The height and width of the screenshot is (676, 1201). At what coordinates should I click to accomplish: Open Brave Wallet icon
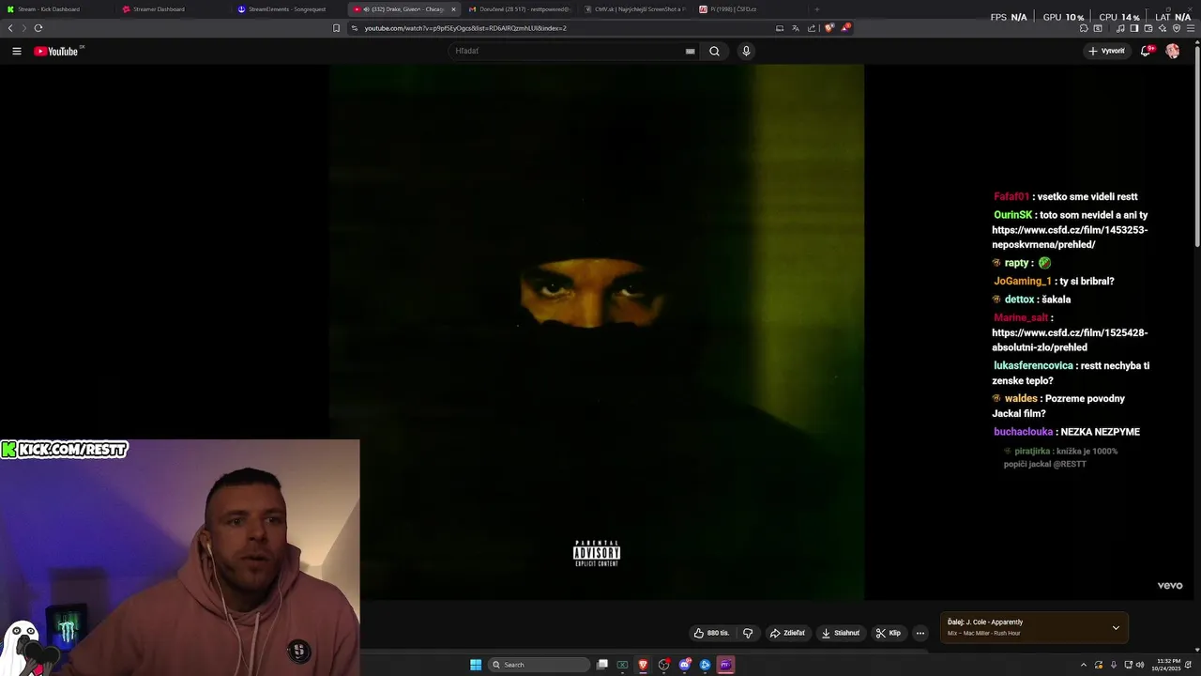[1148, 28]
